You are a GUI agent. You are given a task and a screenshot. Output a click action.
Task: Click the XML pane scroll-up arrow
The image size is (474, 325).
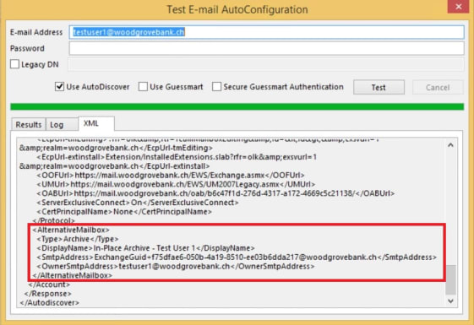point(450,145)
